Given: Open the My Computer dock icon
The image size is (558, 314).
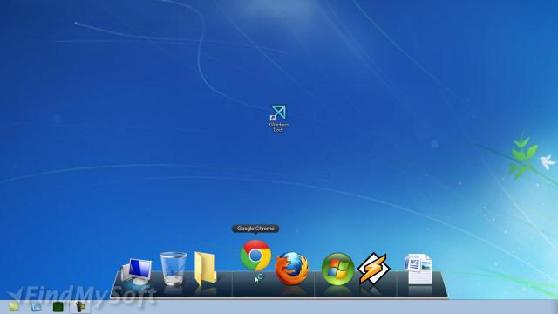Looking at the screenshot, I should [x=137, y=272].
